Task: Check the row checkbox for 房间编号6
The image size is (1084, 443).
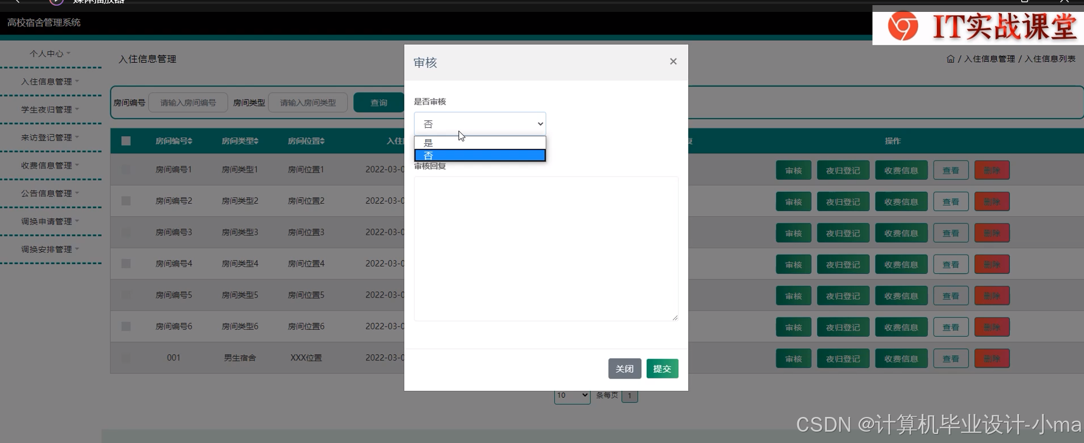Action: pos(126,326)
